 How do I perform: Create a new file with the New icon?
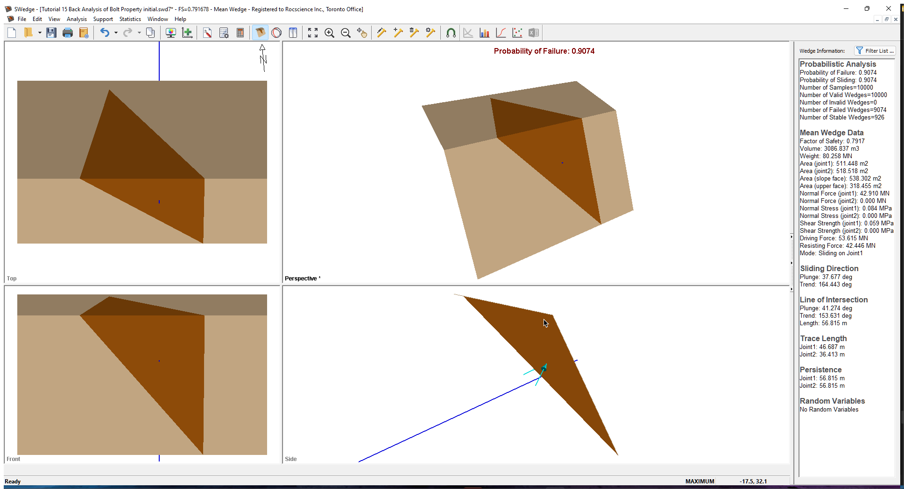click(12, 33)
